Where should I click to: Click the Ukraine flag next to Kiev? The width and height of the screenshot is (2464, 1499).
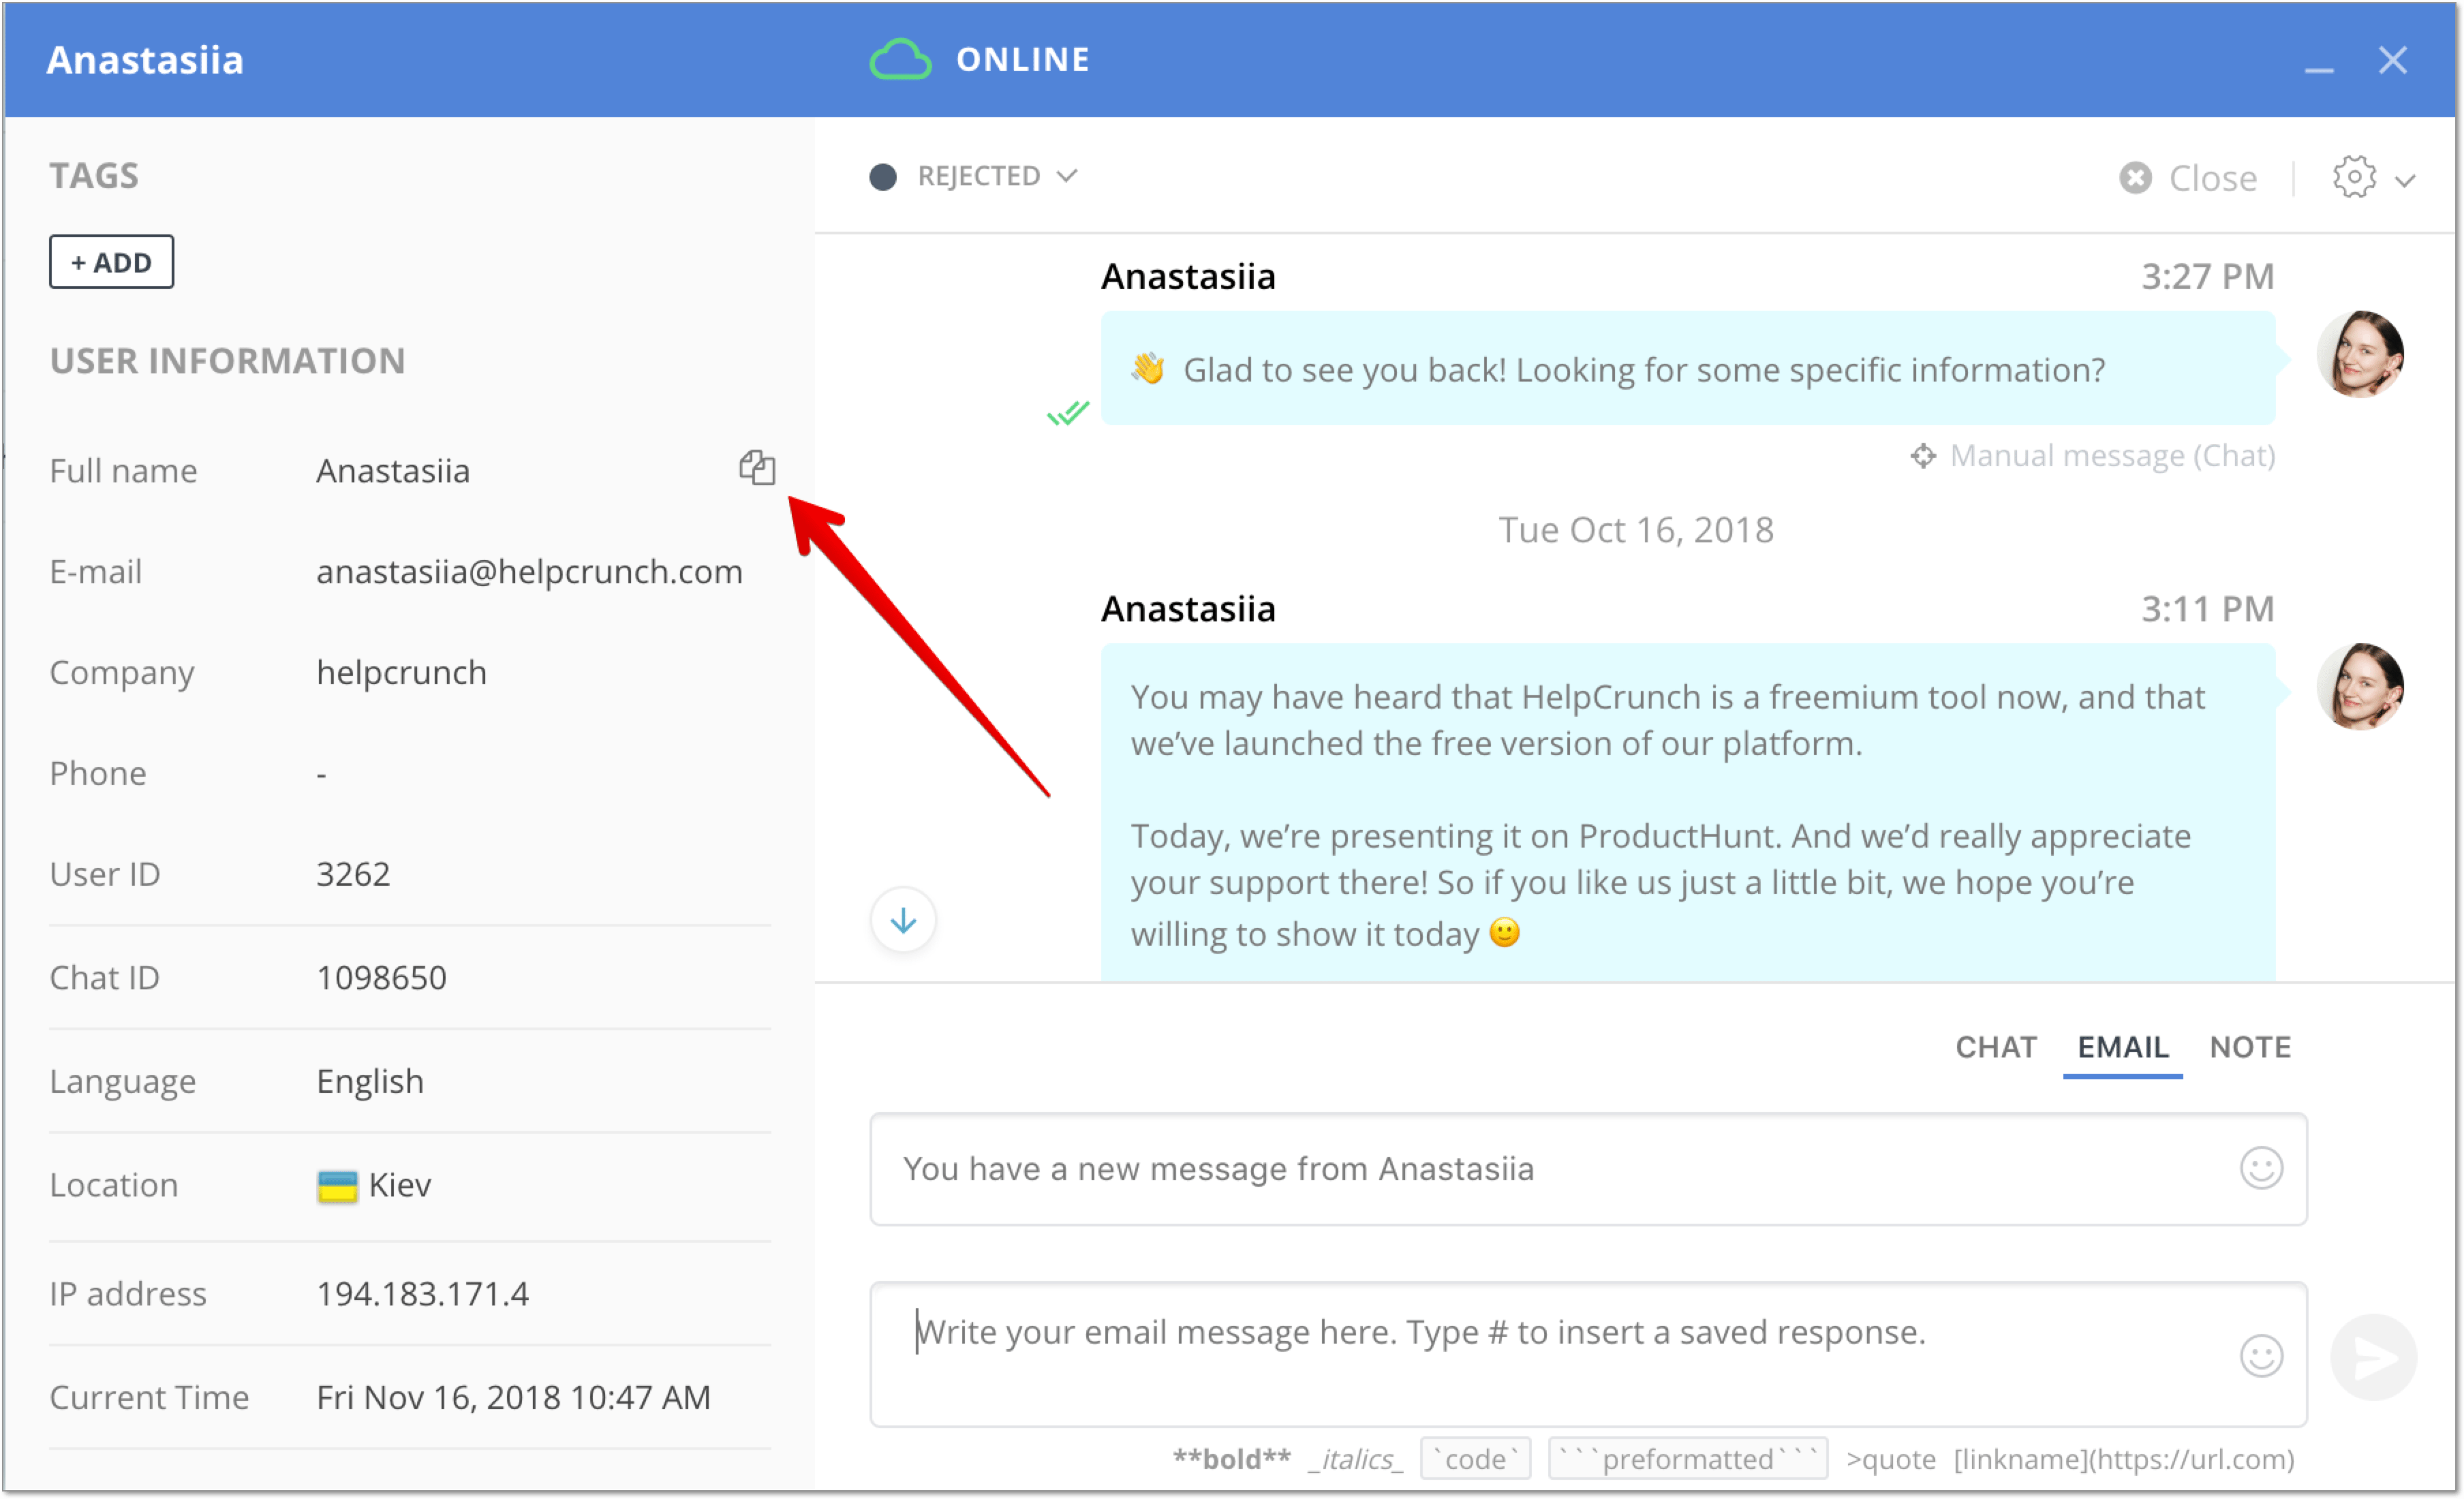(x=337, y=1186)
